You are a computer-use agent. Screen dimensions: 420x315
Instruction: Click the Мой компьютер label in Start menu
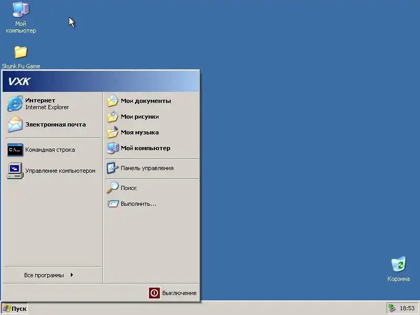pos(145,148)
